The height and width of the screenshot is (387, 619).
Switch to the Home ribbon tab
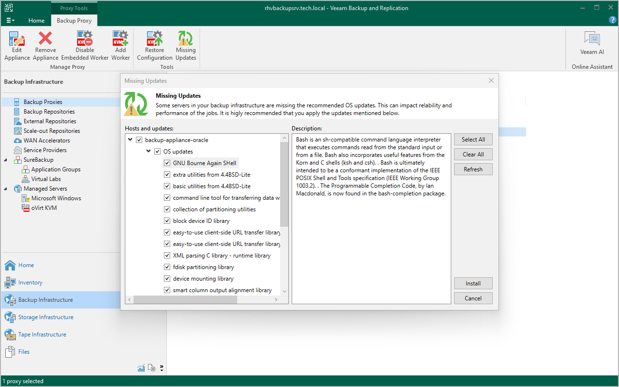tap(36, 21)
